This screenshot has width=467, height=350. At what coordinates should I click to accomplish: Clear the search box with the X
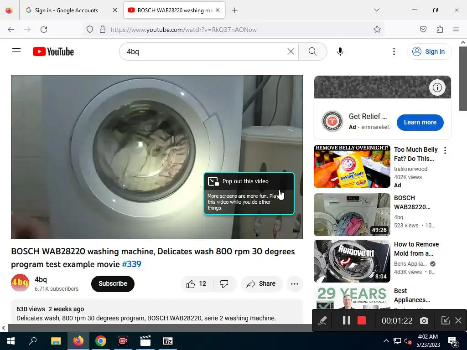pyautogui.click(x=291, y=51)
